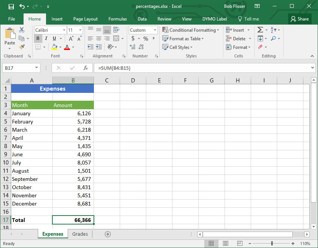Switch to the Grades sheet tab
Image resolution: width=318 pixels, height=248 pixels.
80,234
